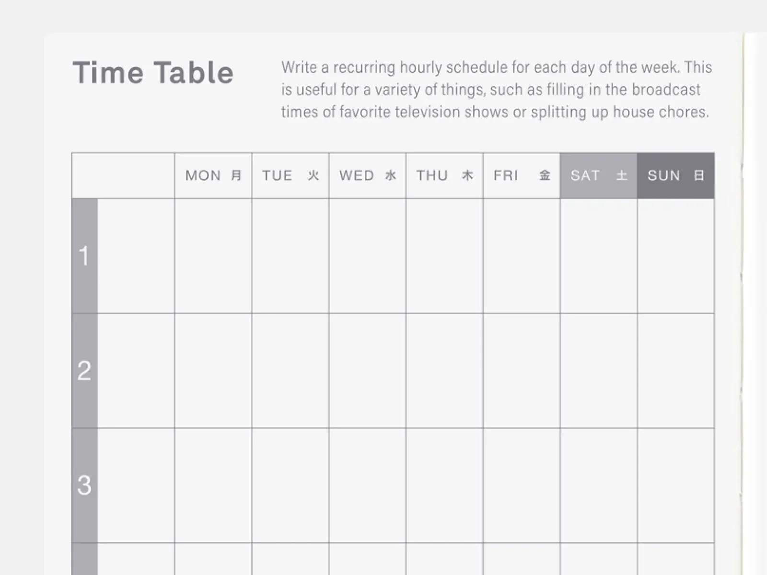Select the dark SUN column header
The height and width of the screenshot is (575, 767).
pyautogui.click(x=676, y=175)
